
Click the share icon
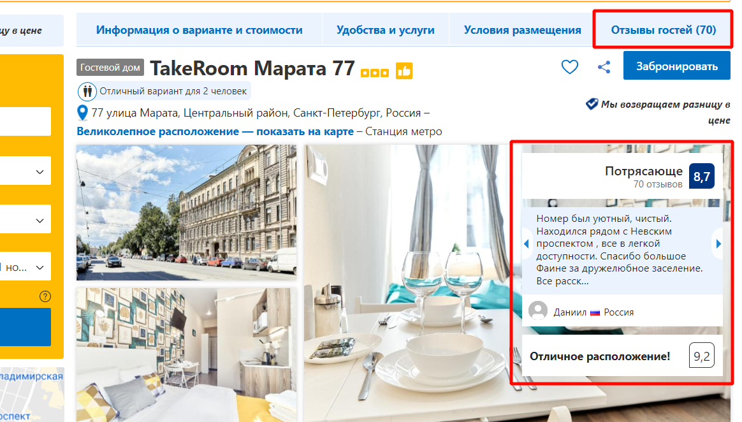604,67
